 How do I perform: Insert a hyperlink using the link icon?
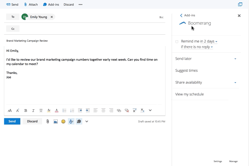coord(119,111)
